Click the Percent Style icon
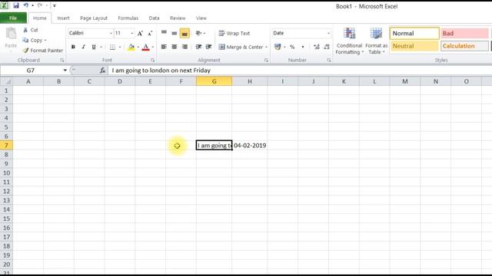This screenshot has height=276, width=492. 292,47
